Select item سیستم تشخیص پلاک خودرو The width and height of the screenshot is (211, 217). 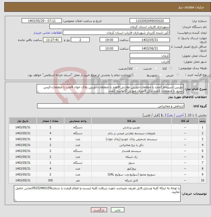tap(131, 139)
